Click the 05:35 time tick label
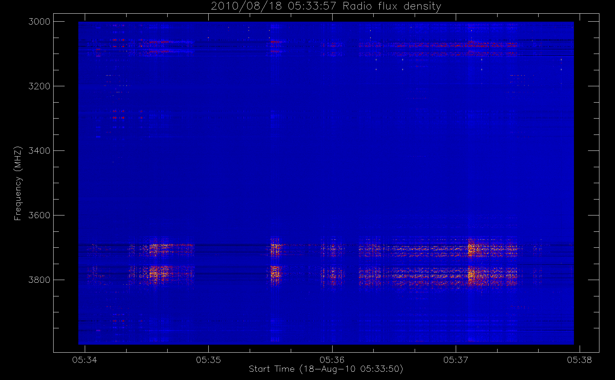 [208, 360]
